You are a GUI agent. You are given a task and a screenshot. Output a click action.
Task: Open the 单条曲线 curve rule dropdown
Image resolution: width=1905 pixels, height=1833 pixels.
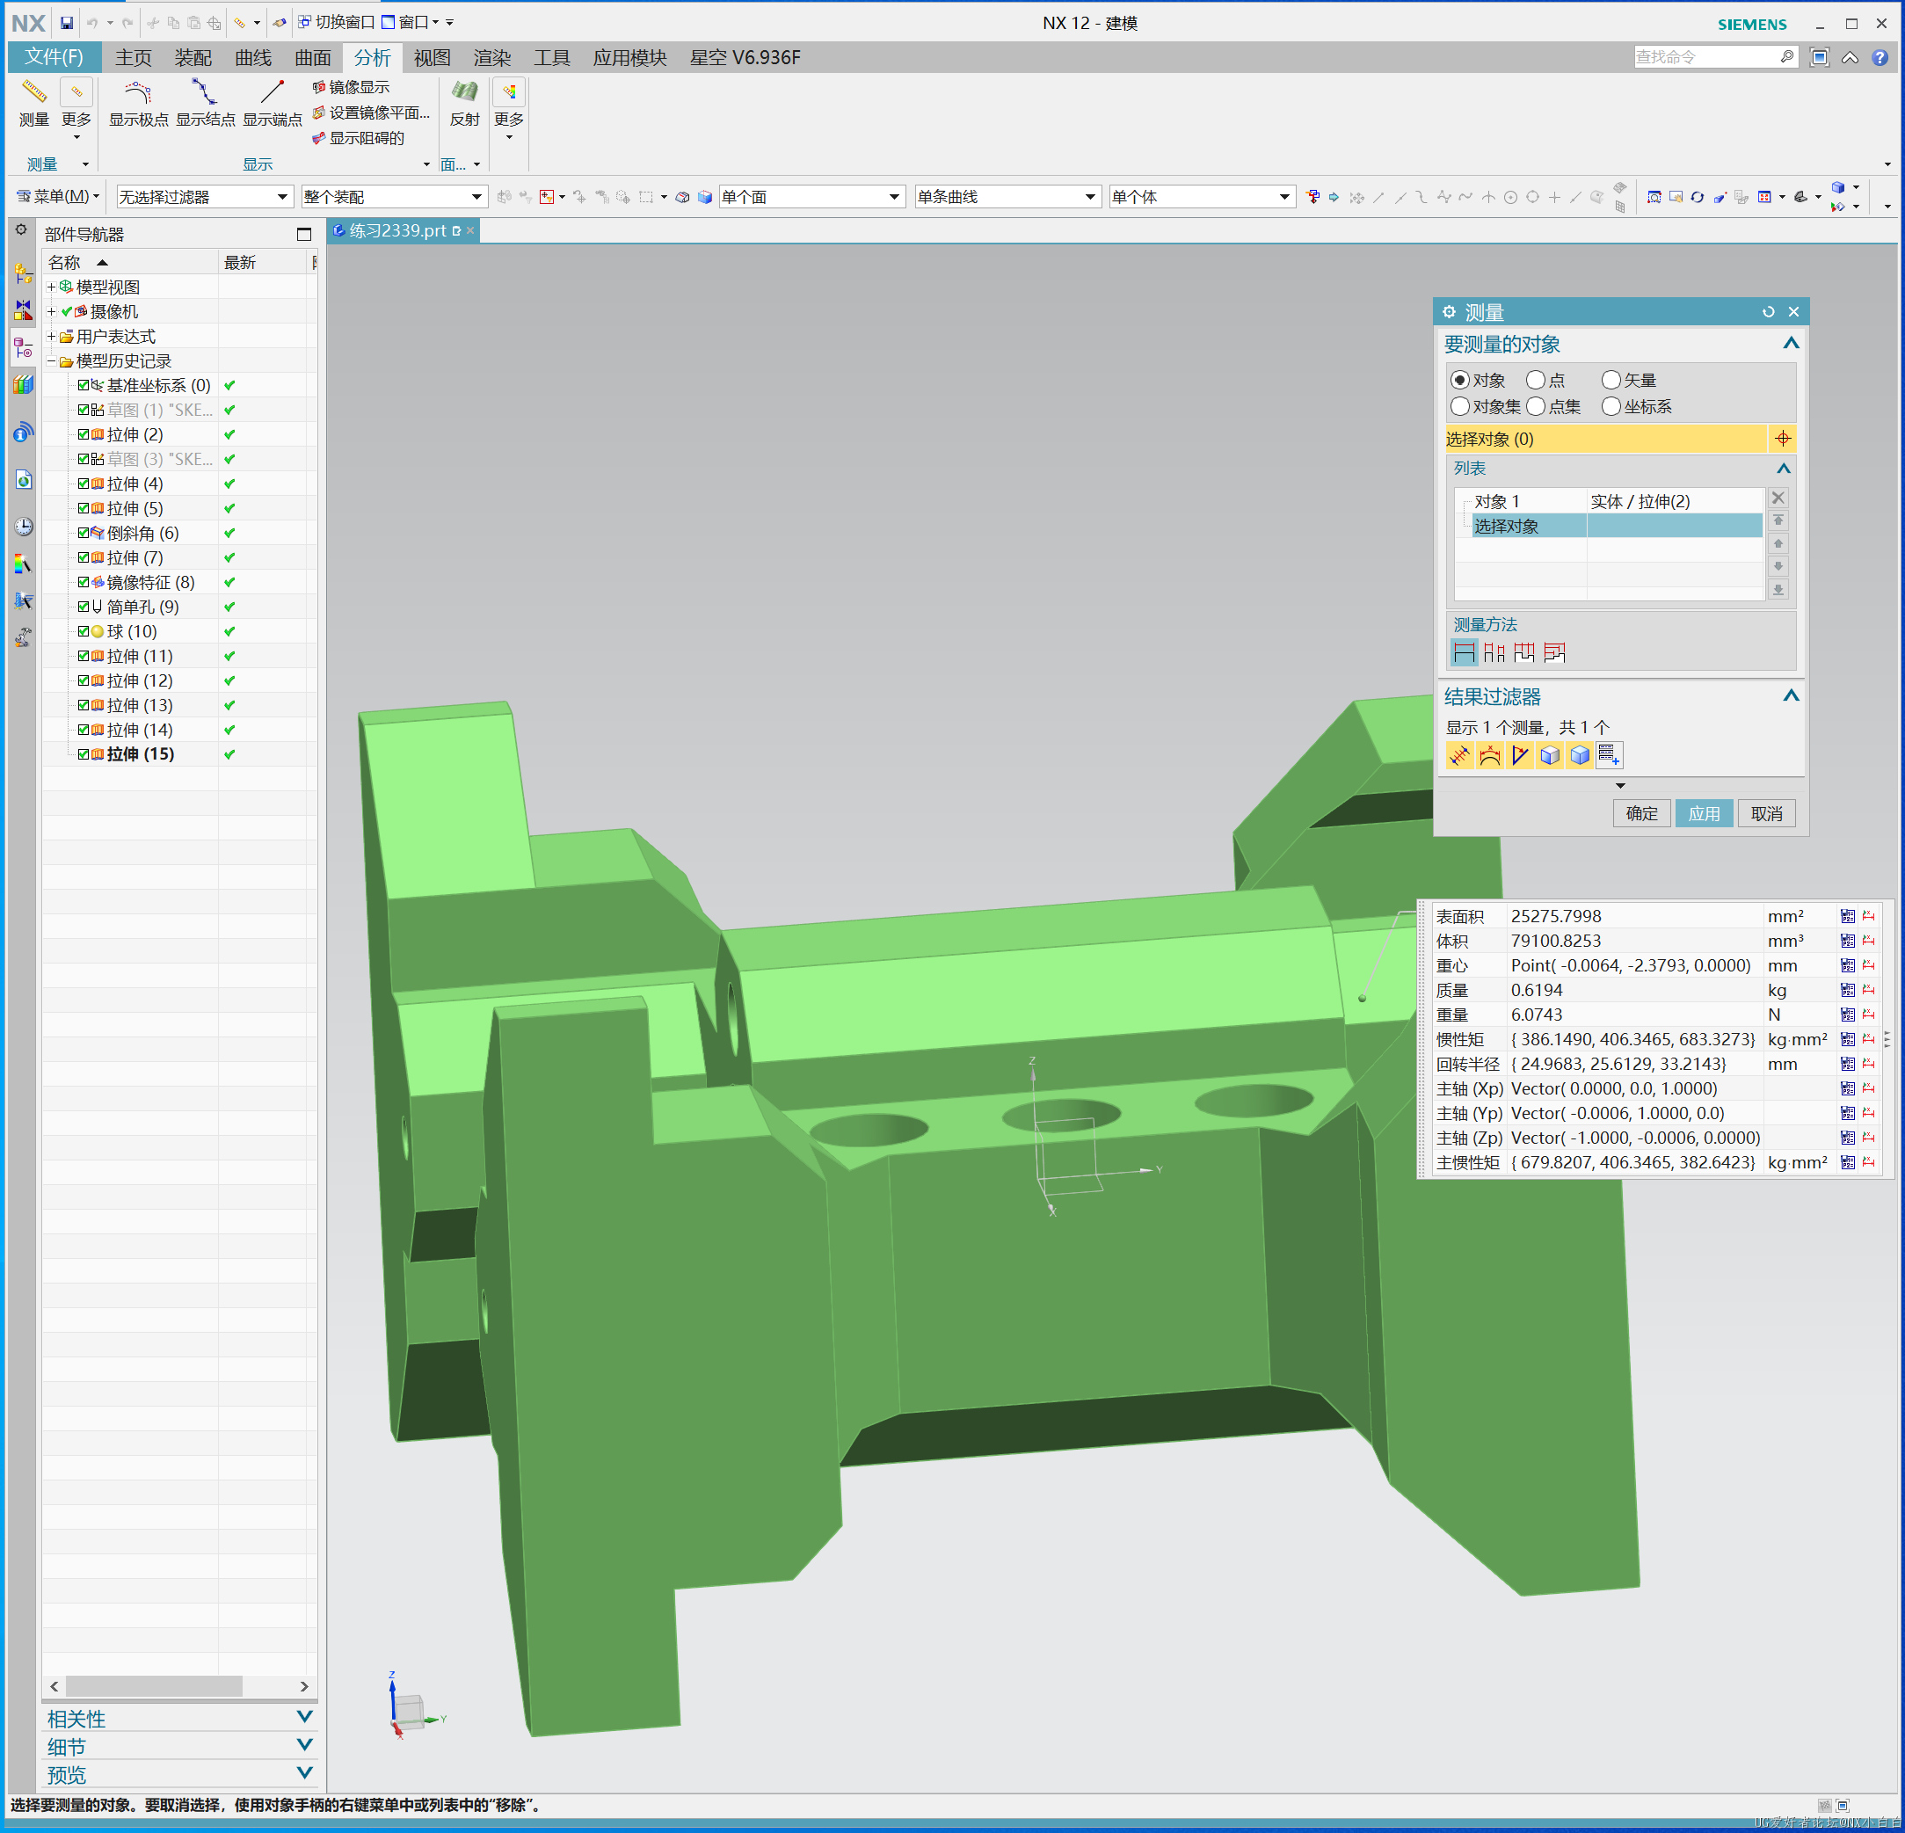pos(1007,197)
